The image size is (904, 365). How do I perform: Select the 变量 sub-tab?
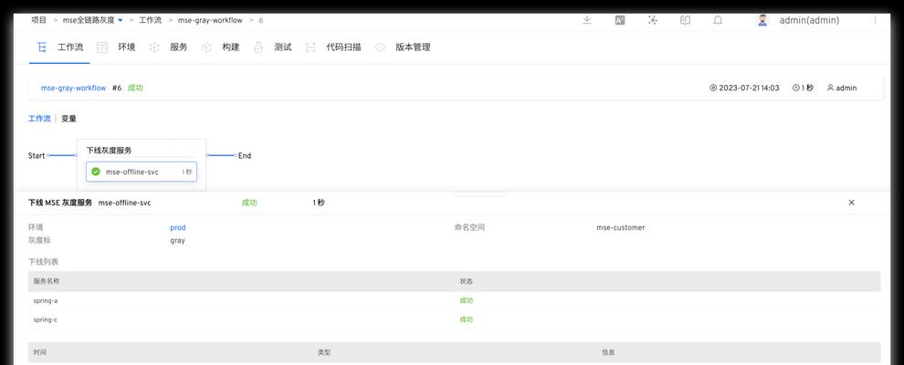(68, 119)
